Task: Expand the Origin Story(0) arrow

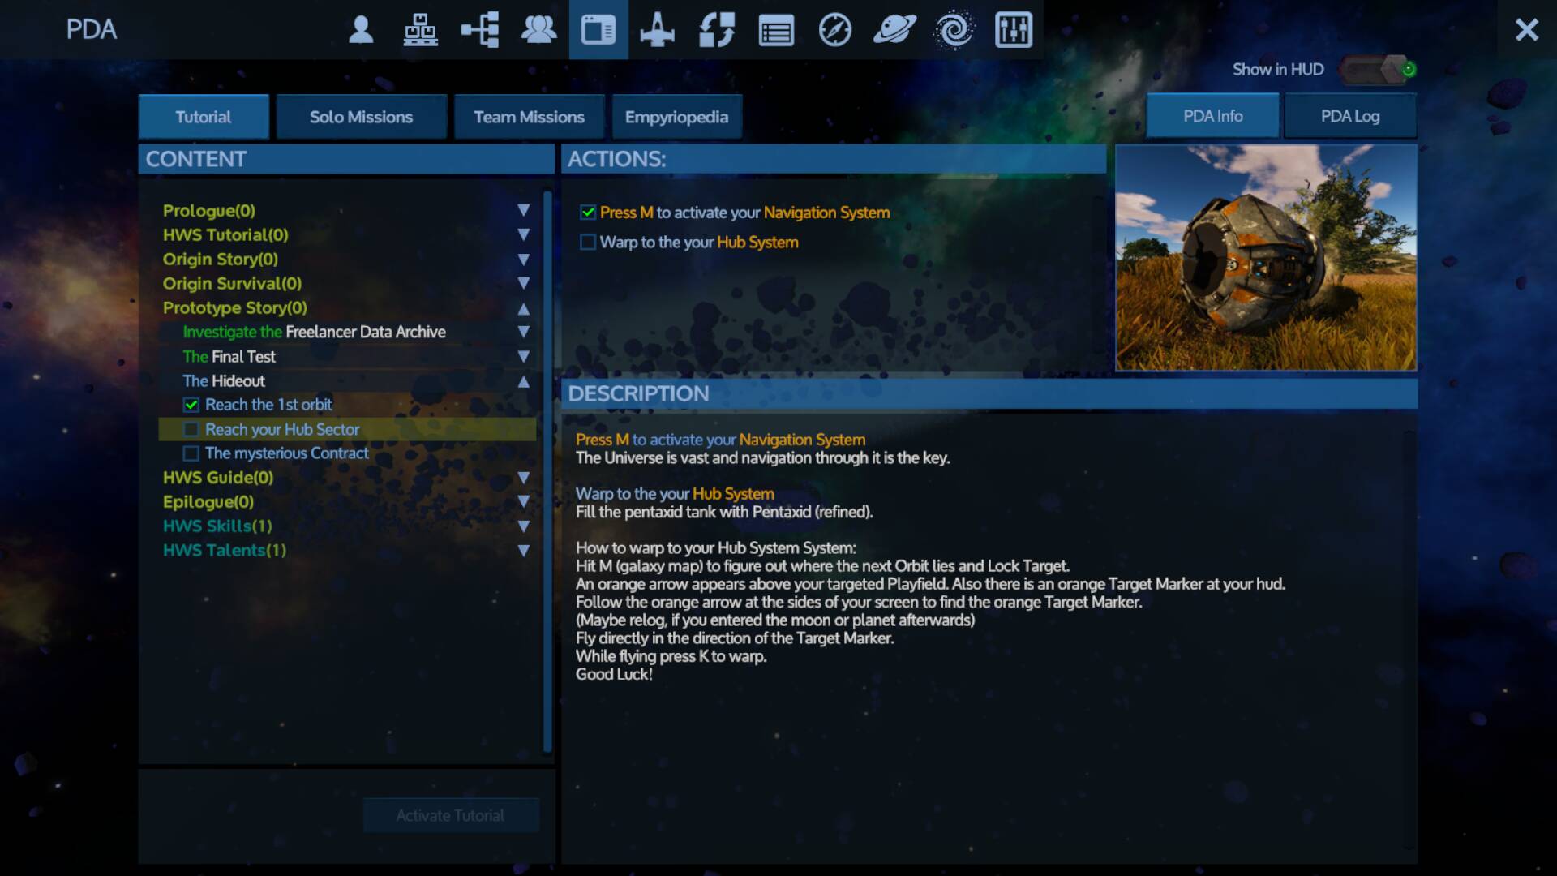Action: [524, 260]
